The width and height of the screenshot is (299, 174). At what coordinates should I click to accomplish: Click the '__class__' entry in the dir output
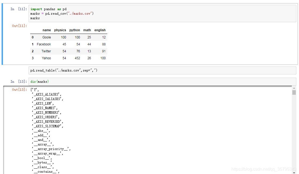coord(43,167)
